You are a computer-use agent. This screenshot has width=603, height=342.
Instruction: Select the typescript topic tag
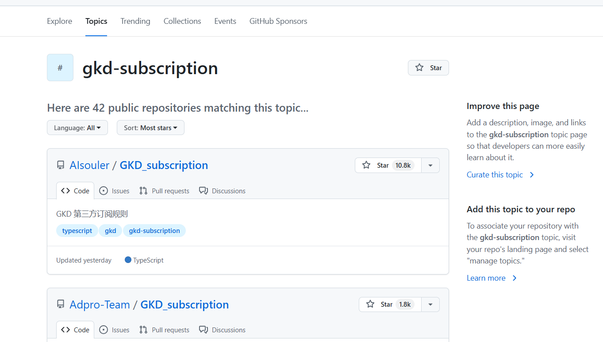tap(77, 231)
